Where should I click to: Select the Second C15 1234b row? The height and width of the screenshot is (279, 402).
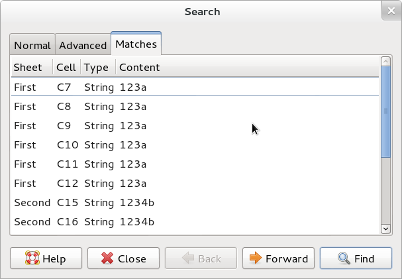(x=195, y=203)
